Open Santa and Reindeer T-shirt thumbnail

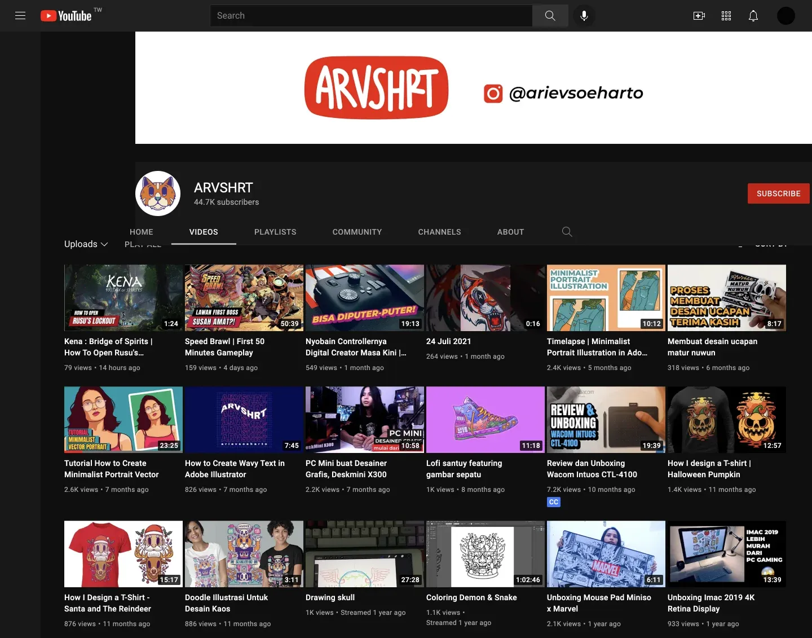tap(123, 554)
